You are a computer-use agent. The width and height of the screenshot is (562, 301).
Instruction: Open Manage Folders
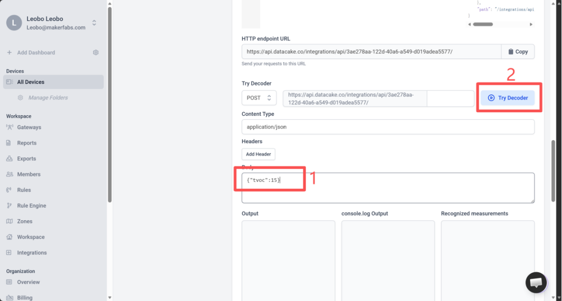[48, 97]
